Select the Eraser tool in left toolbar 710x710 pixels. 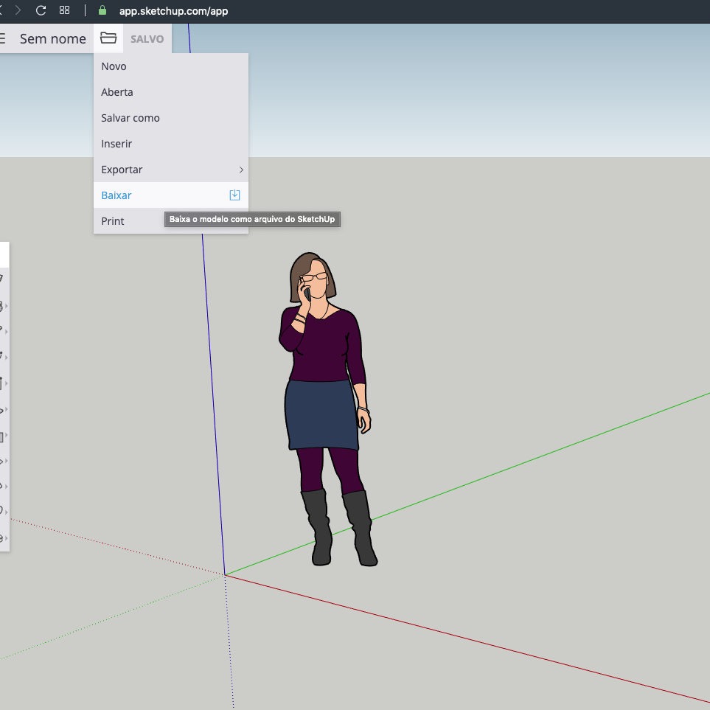coord(1,279)
